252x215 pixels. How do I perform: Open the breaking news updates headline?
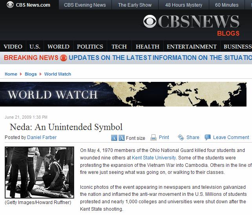pos(160,58)
